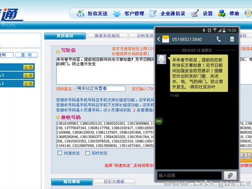252x189 pixels.
Task: Open the 短信模板 tab
Action: (x=72, y=182)
